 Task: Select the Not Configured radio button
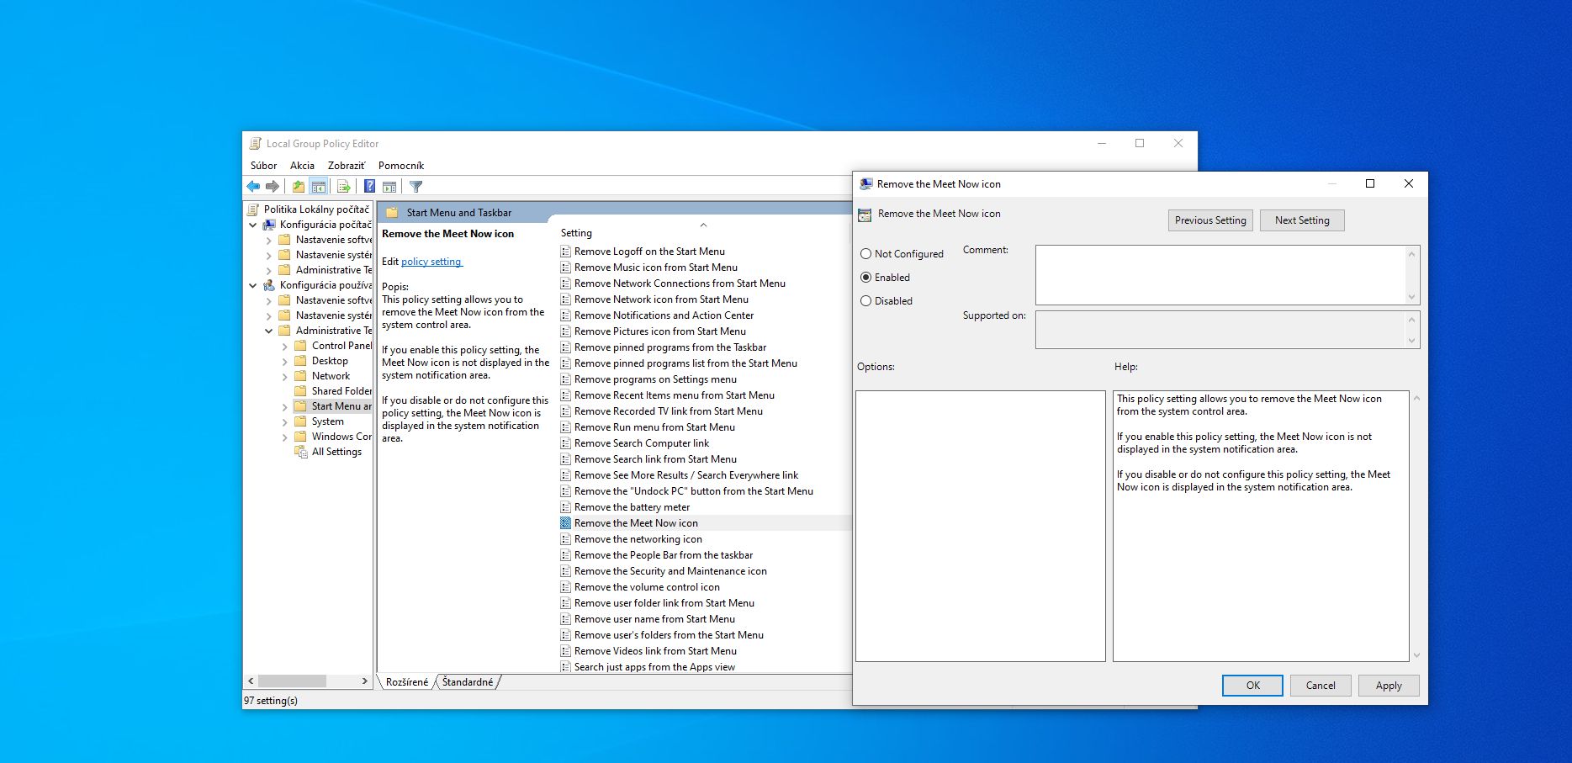tap(865, 254)
